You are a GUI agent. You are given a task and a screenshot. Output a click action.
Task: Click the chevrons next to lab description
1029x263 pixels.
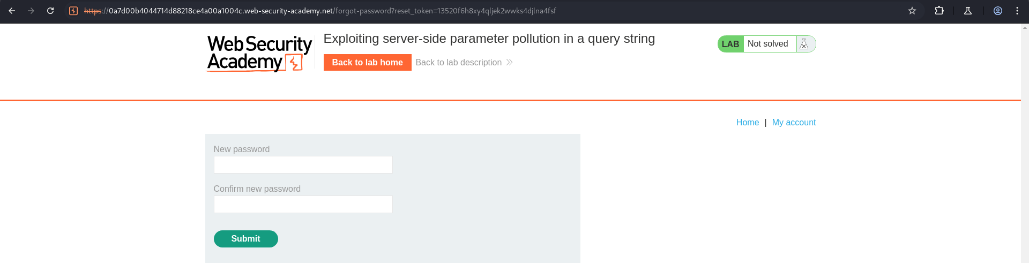coord(510,63)
